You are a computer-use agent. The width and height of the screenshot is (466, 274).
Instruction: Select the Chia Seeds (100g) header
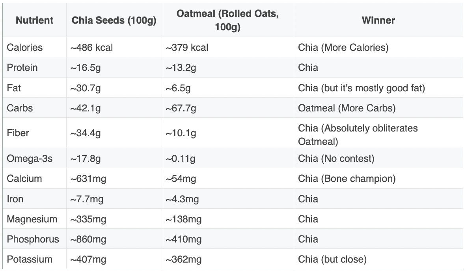click(114, 20)
